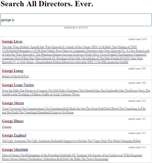The image size is (152, 163).
Task: Open the Twee Vrouwen film link
Action: coord(11,109)
